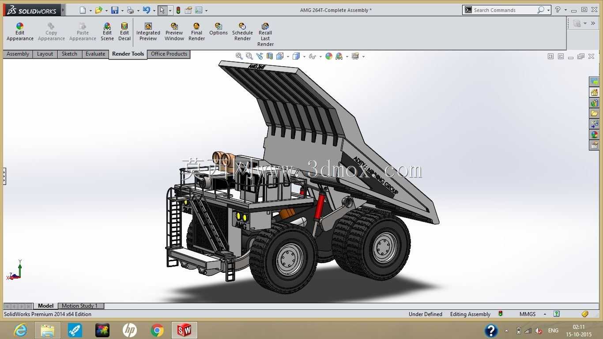This screenshot has height=339, width=603.
Task: Open Schedule Render dialog
Action: click(x=242, y=32)
